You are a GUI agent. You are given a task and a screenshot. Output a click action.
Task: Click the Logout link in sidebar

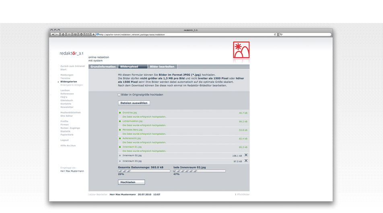(64, 140)
